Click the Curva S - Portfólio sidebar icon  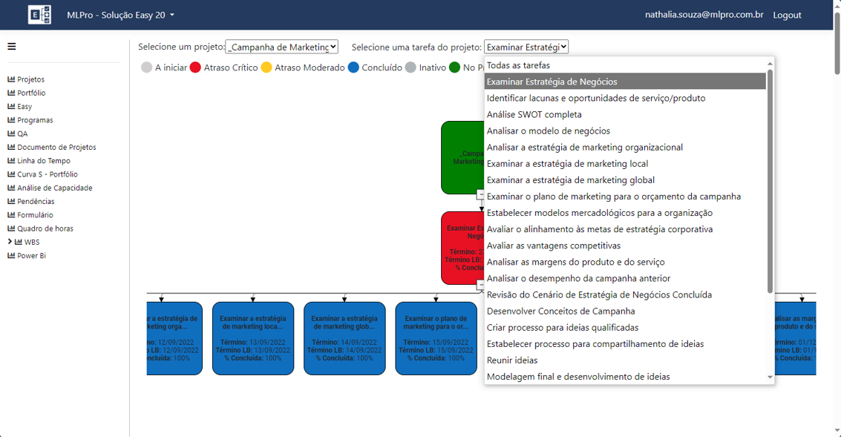point(11,174)
